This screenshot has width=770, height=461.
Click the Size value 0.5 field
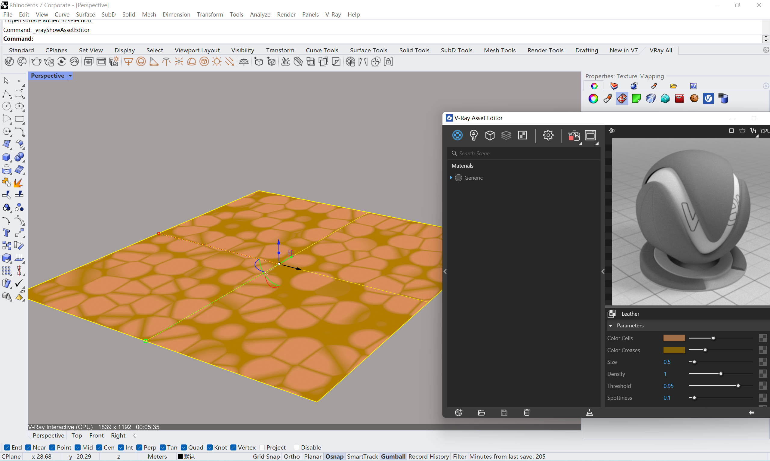tap(667, 362)
